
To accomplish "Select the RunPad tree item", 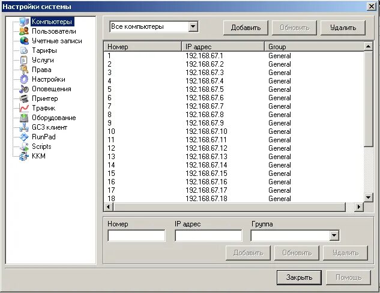I will (x=44, y=137).
